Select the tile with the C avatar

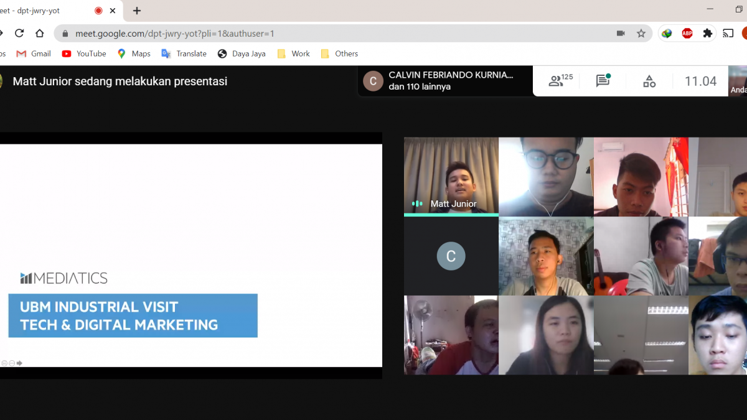coord(451,256)
